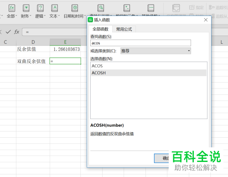This screenshot has width=228, height=177.
Task: Select ACOS in the function list
Action: coord(149,66)
